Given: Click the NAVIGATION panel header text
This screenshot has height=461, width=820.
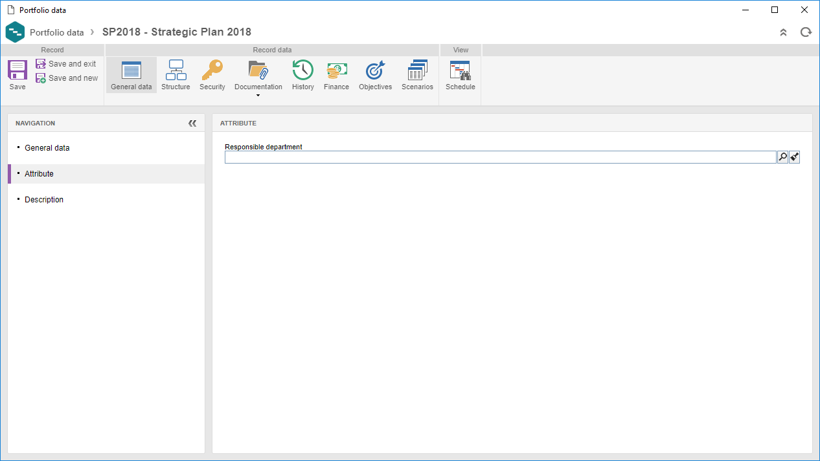Looking at the screenshot, I should coord(36,123).
